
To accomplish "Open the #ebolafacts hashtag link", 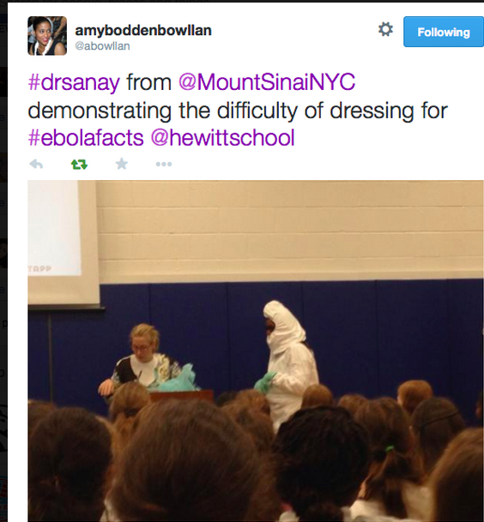I will (x=86, y=138).
